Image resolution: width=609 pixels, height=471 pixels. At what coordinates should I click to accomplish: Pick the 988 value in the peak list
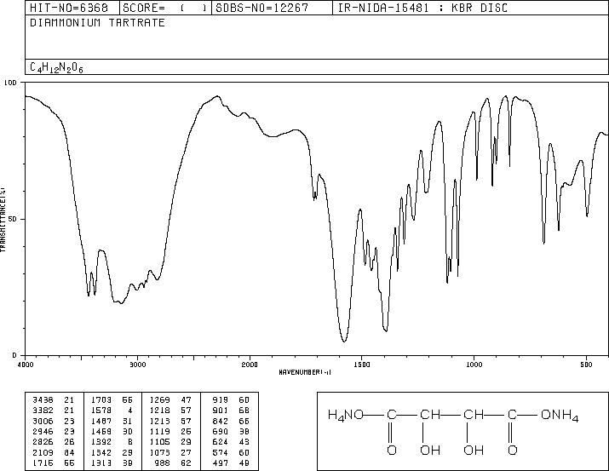pyautogui.click(x=162, y=462)
